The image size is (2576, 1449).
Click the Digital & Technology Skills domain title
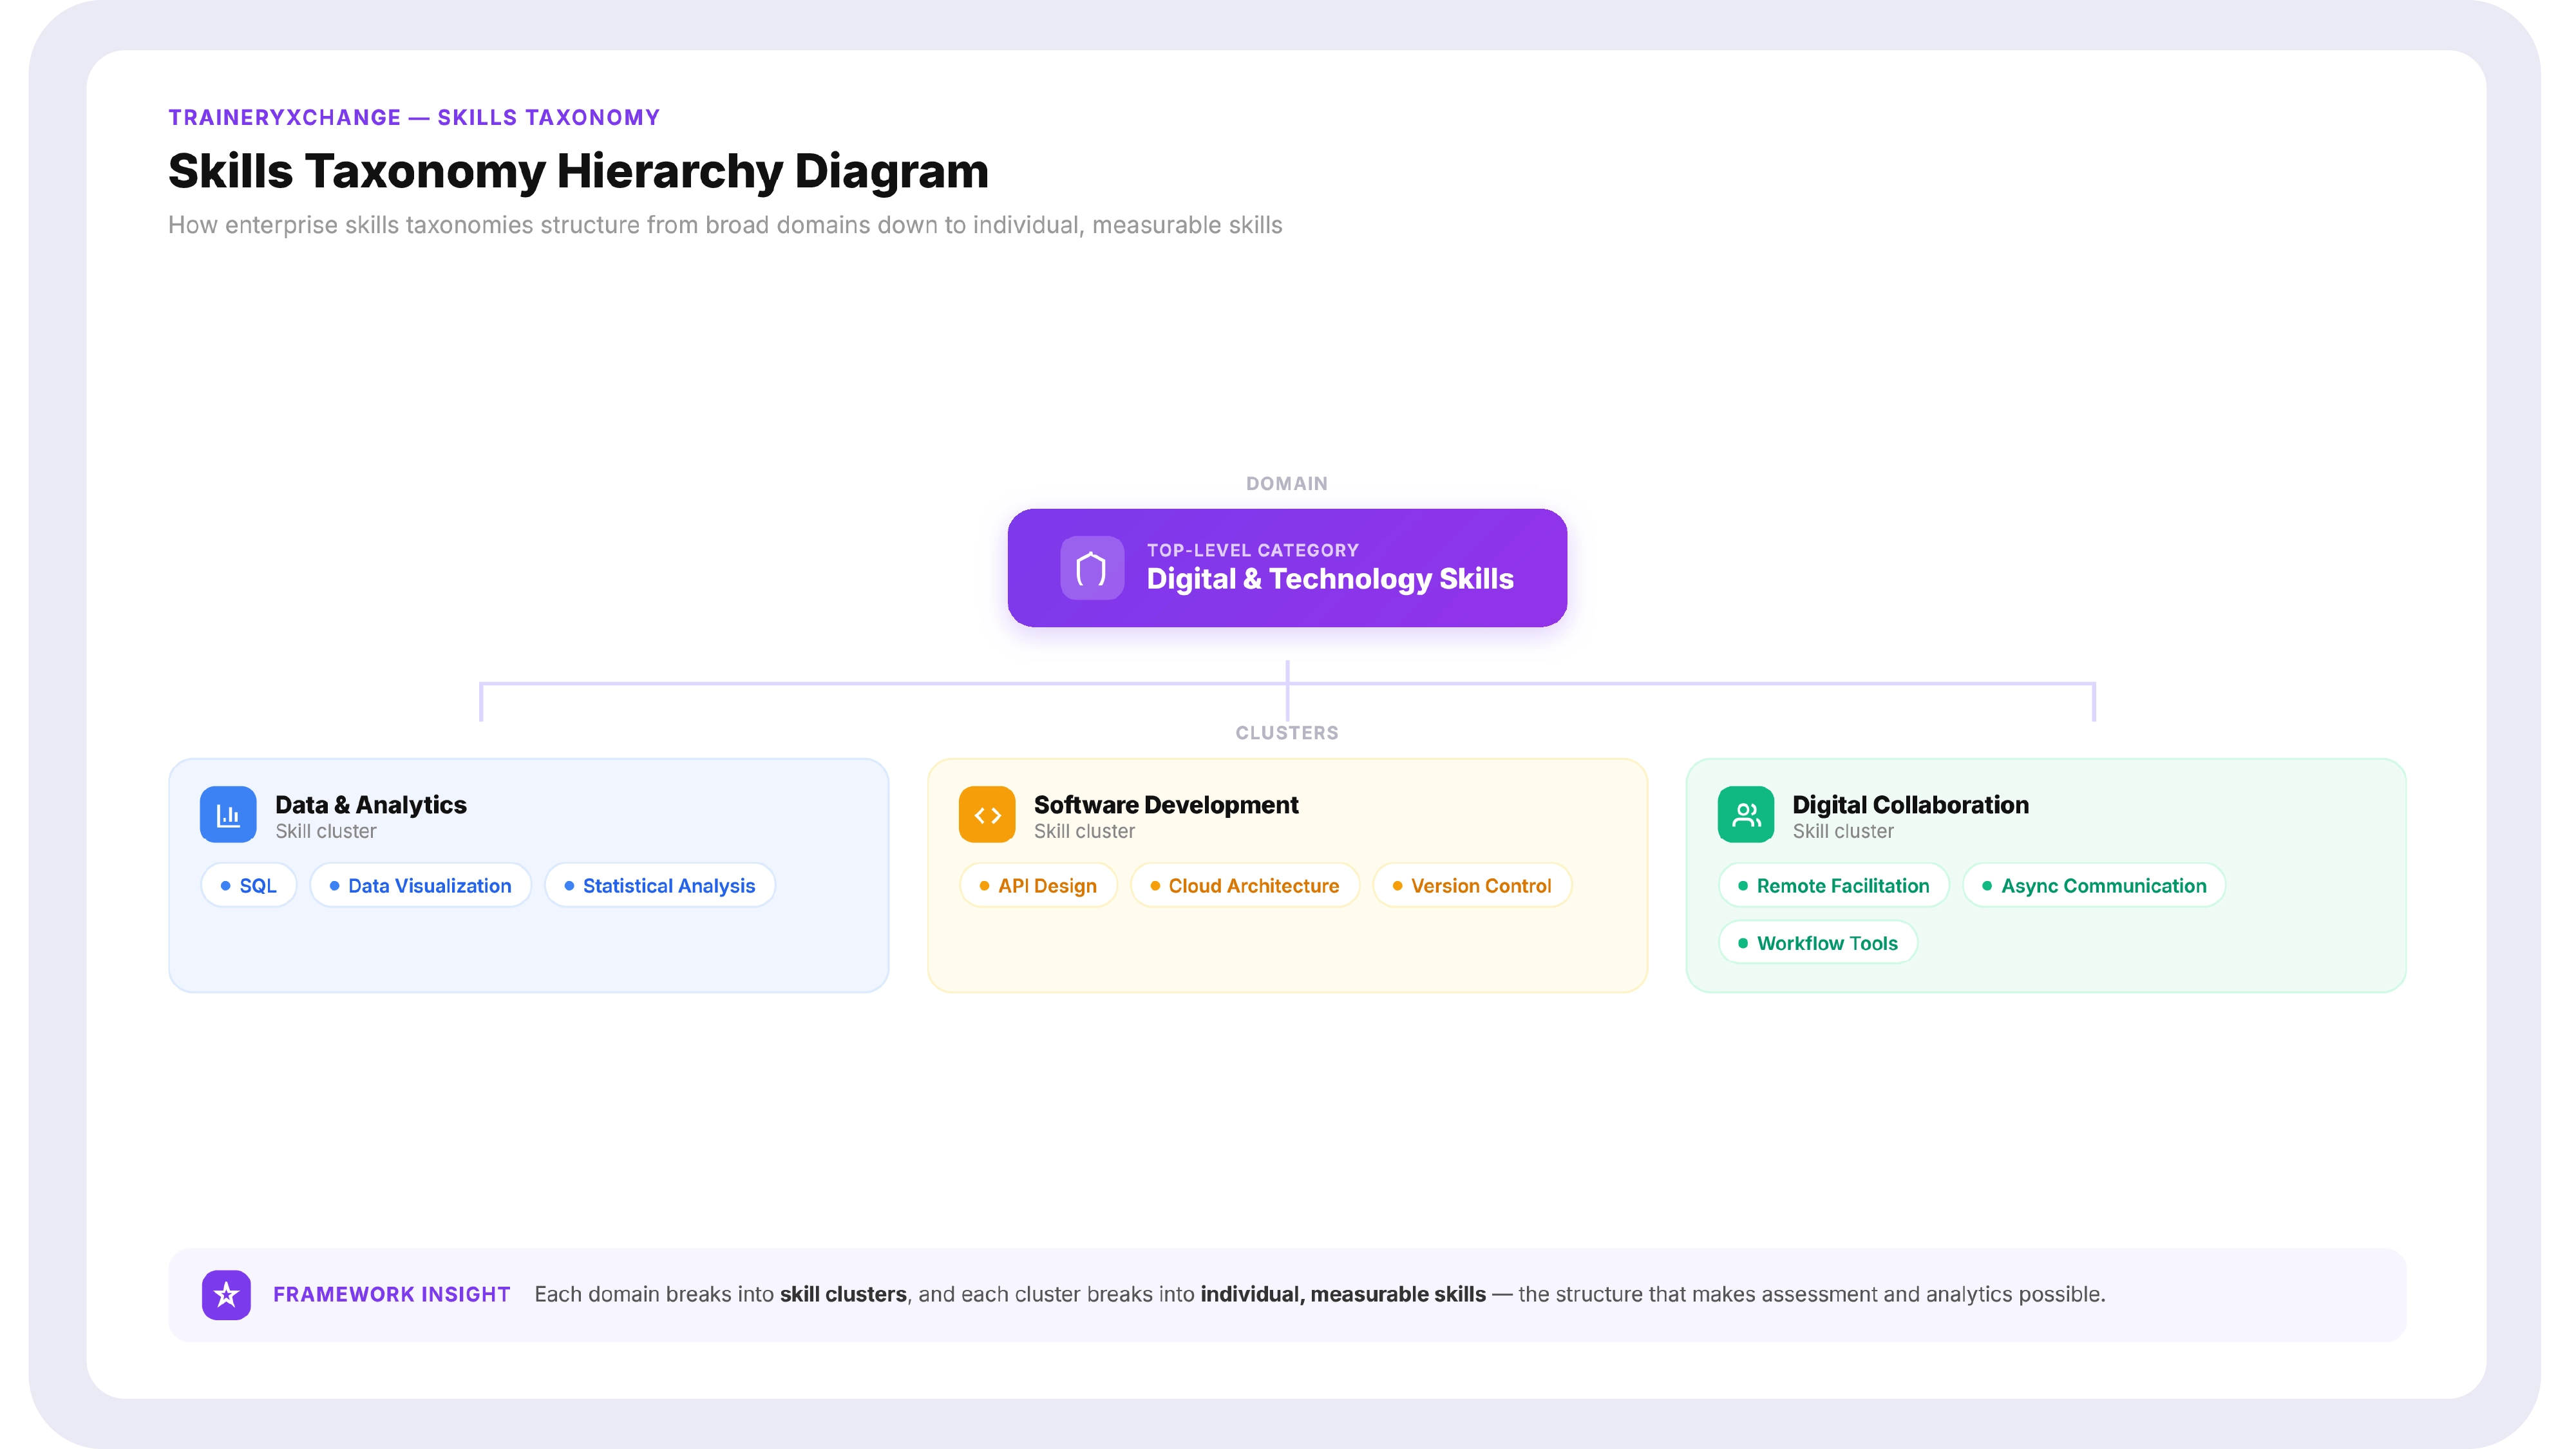tap(1330, 579)
